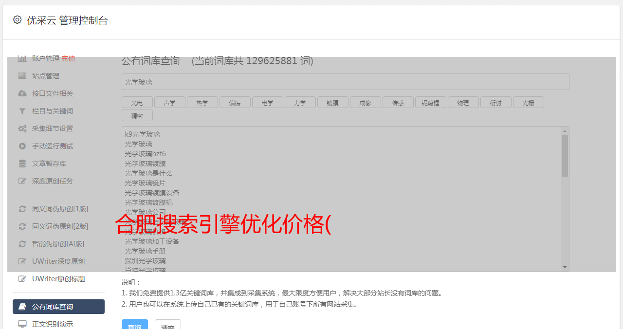Click the 文章暂存库 database icon
The height and width of the screenshot is (329, 623).
[x=22, y=164]
